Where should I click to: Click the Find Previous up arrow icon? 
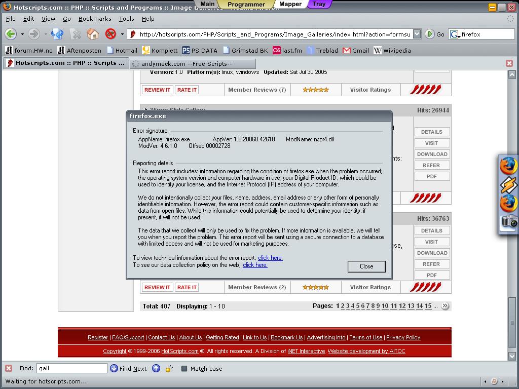(x=156, y=368)
